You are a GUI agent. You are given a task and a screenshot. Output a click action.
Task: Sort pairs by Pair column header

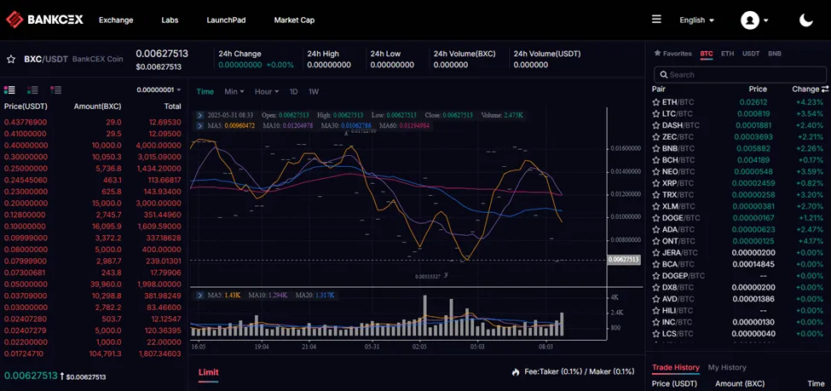click(x=659, y=89)
